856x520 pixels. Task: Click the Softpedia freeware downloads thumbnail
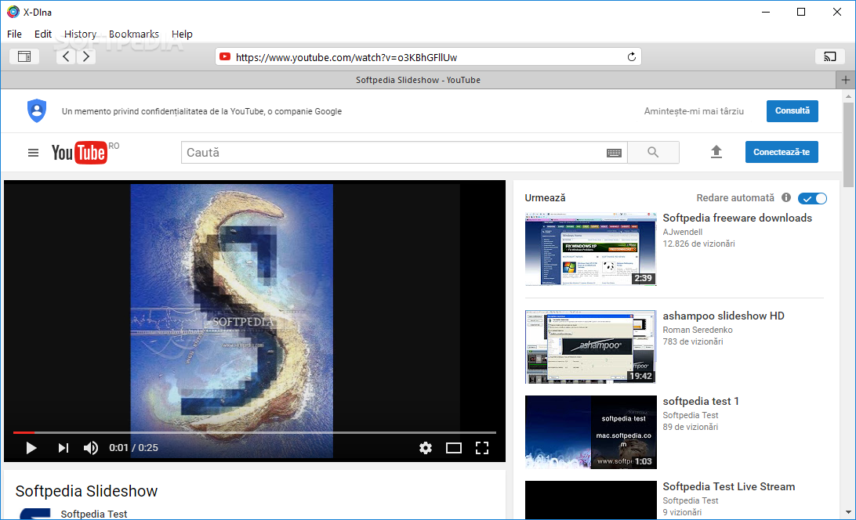point(591,249)
